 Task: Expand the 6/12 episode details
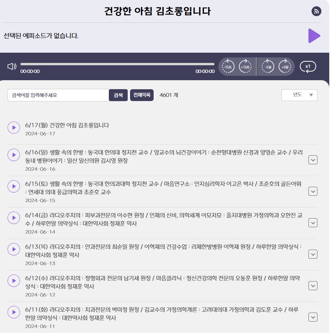coord(313,285)
